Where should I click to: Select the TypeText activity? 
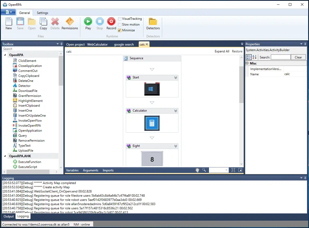coord(24,145)
